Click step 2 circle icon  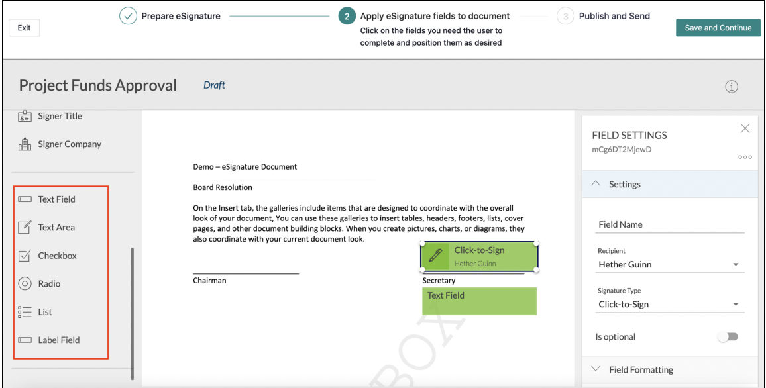click(347, 16)
